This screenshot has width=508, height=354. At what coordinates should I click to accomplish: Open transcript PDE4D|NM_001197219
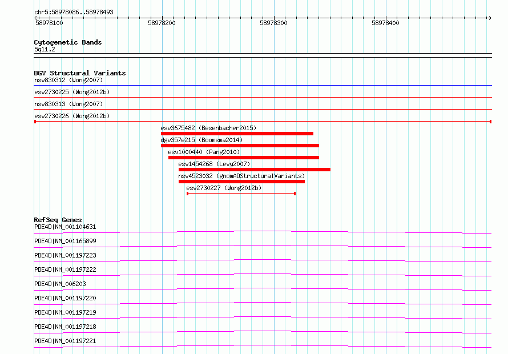coord(65,312)
